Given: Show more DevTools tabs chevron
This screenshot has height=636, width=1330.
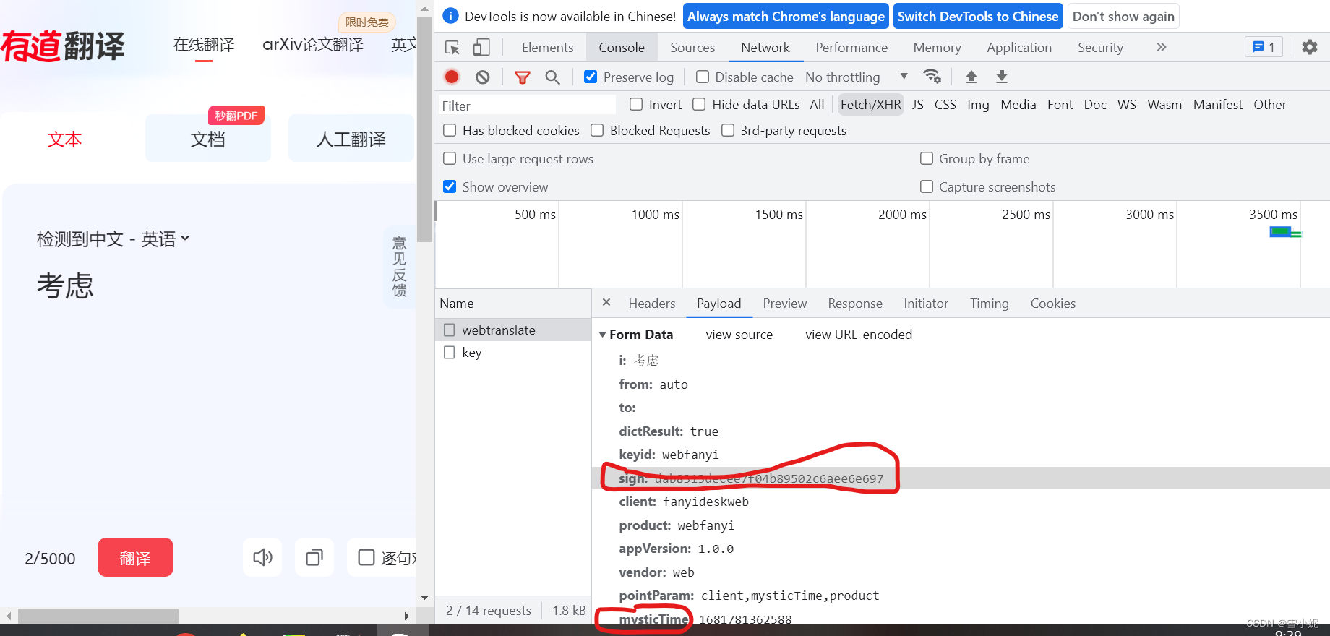Looking at the screenshot, I should click(x=1162, y=47).
